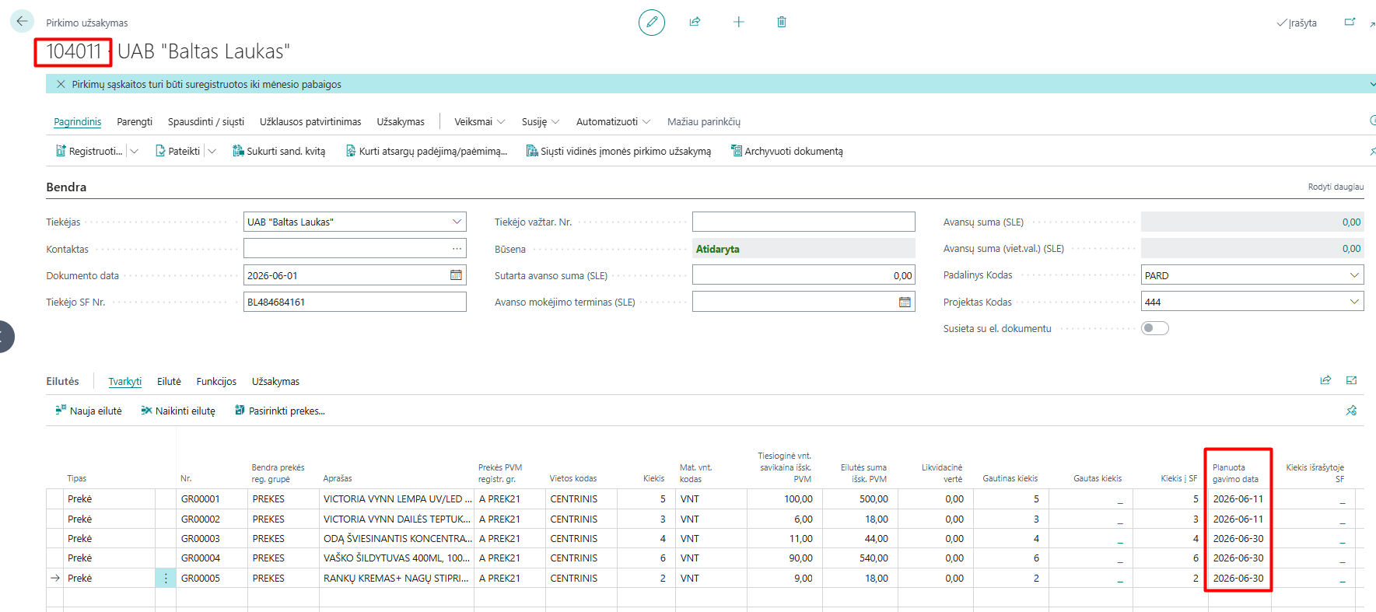Click the back arrow icon

(x=22, y=22)
